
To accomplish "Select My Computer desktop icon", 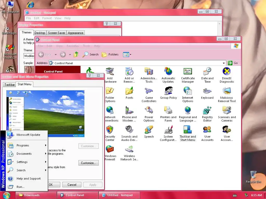I will [x=10, y=7].
